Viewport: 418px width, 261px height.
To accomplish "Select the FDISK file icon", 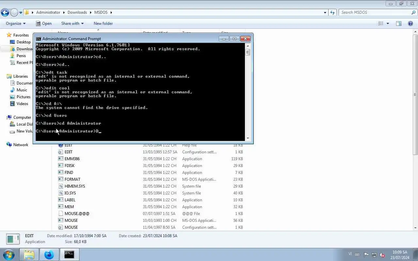I will click(60, 166).
